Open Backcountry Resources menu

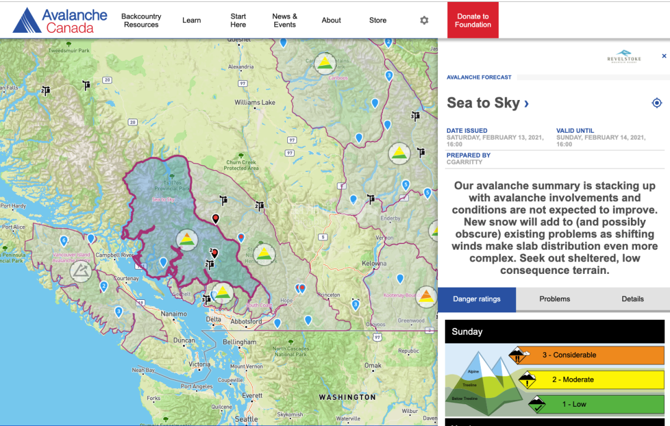point(141,20)
